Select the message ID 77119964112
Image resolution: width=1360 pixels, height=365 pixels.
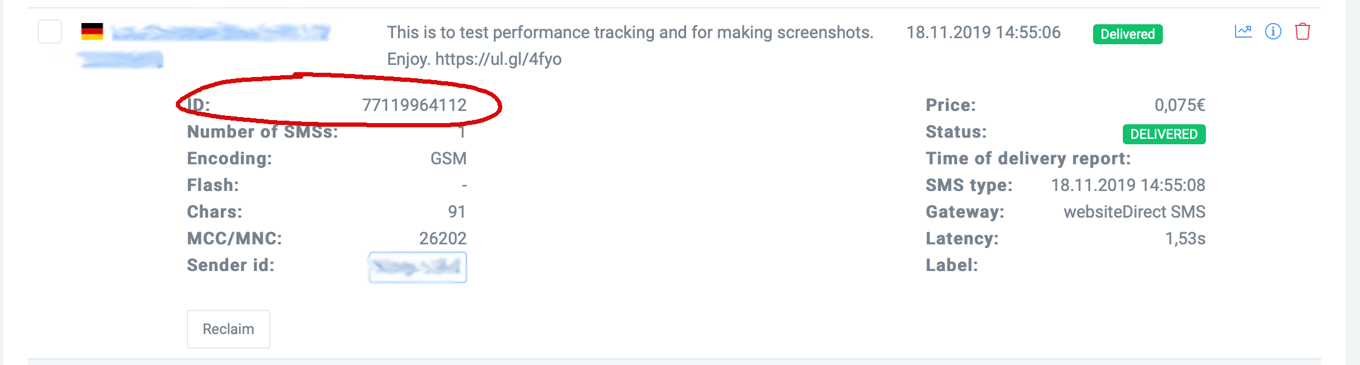pyautogui.click(x=414, y=105)
